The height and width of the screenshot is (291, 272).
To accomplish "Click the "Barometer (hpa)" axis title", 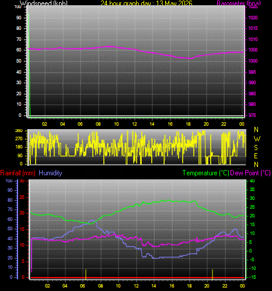I will click(x=239, y=3).
